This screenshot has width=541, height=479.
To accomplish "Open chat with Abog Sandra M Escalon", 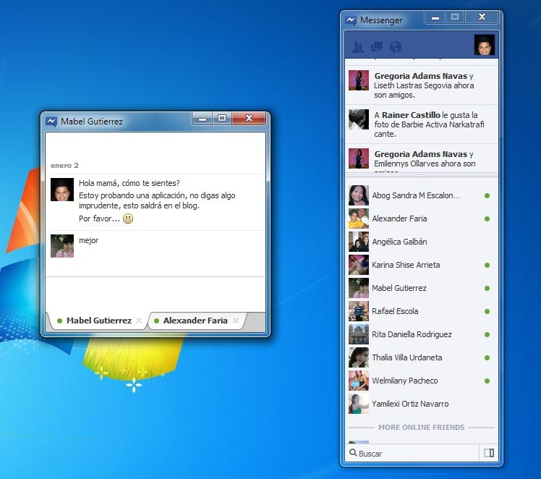I will click(421, 195).
